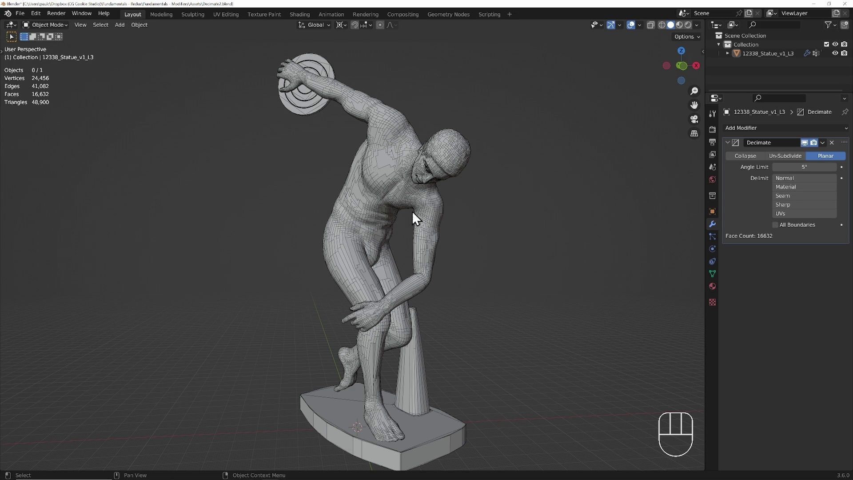Open the Collection properties tab
Screen dimensions: 853x480
[712, 196]
